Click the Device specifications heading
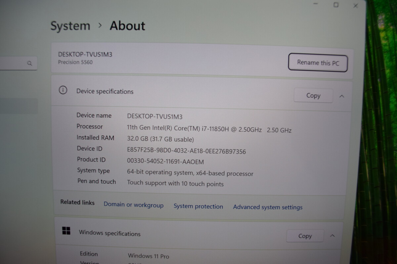The width and height of the screenshot is (397, 264). tap(105, 91)
